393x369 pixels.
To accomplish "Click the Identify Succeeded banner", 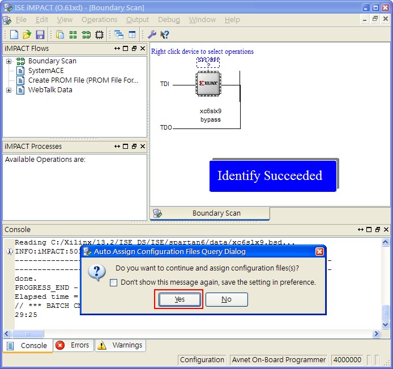I will pos(273,176).
